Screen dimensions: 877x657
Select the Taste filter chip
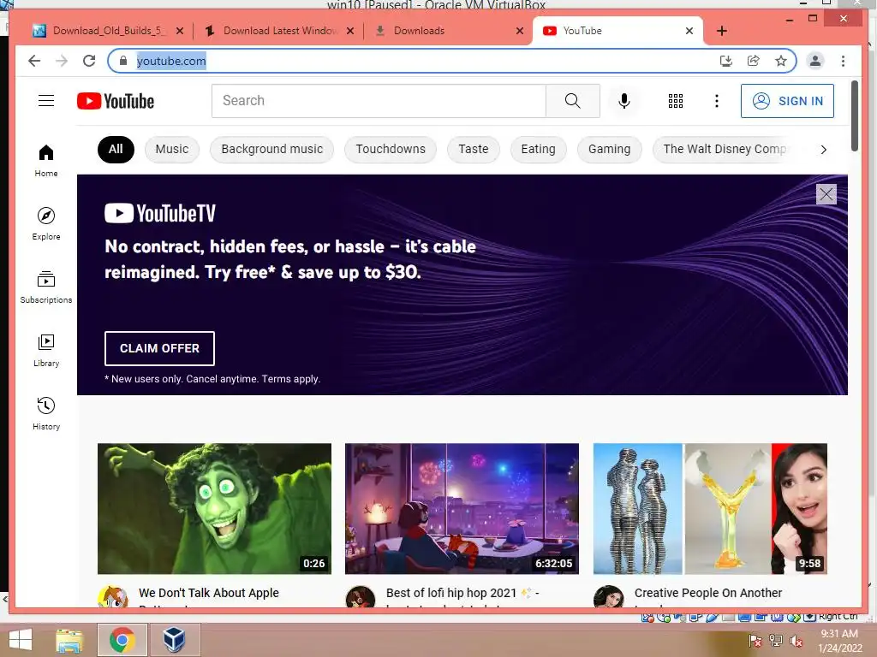pos(473,149)
